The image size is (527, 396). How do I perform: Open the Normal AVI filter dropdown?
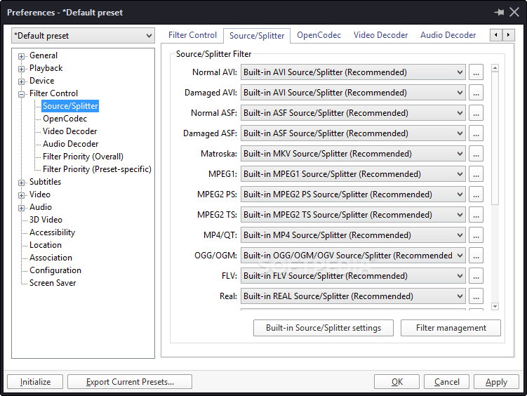353,72
